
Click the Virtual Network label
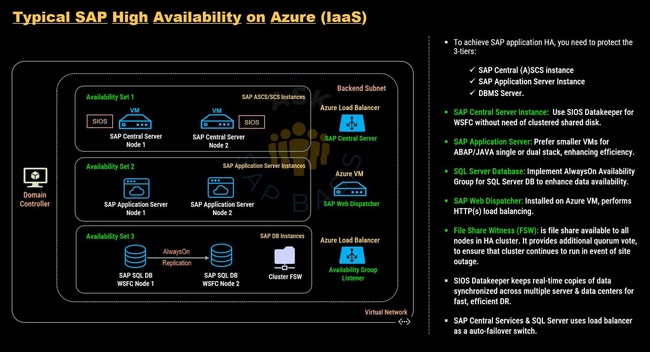coord(386,312)
